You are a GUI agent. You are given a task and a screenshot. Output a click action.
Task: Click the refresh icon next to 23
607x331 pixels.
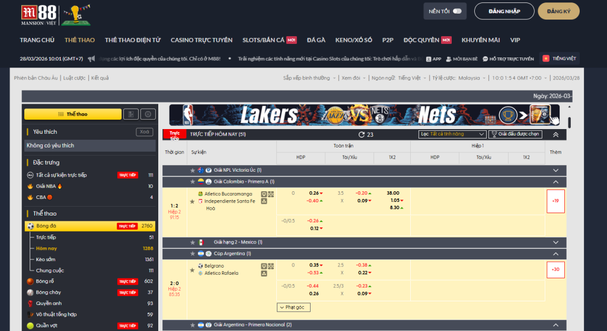tap(361, 134)
